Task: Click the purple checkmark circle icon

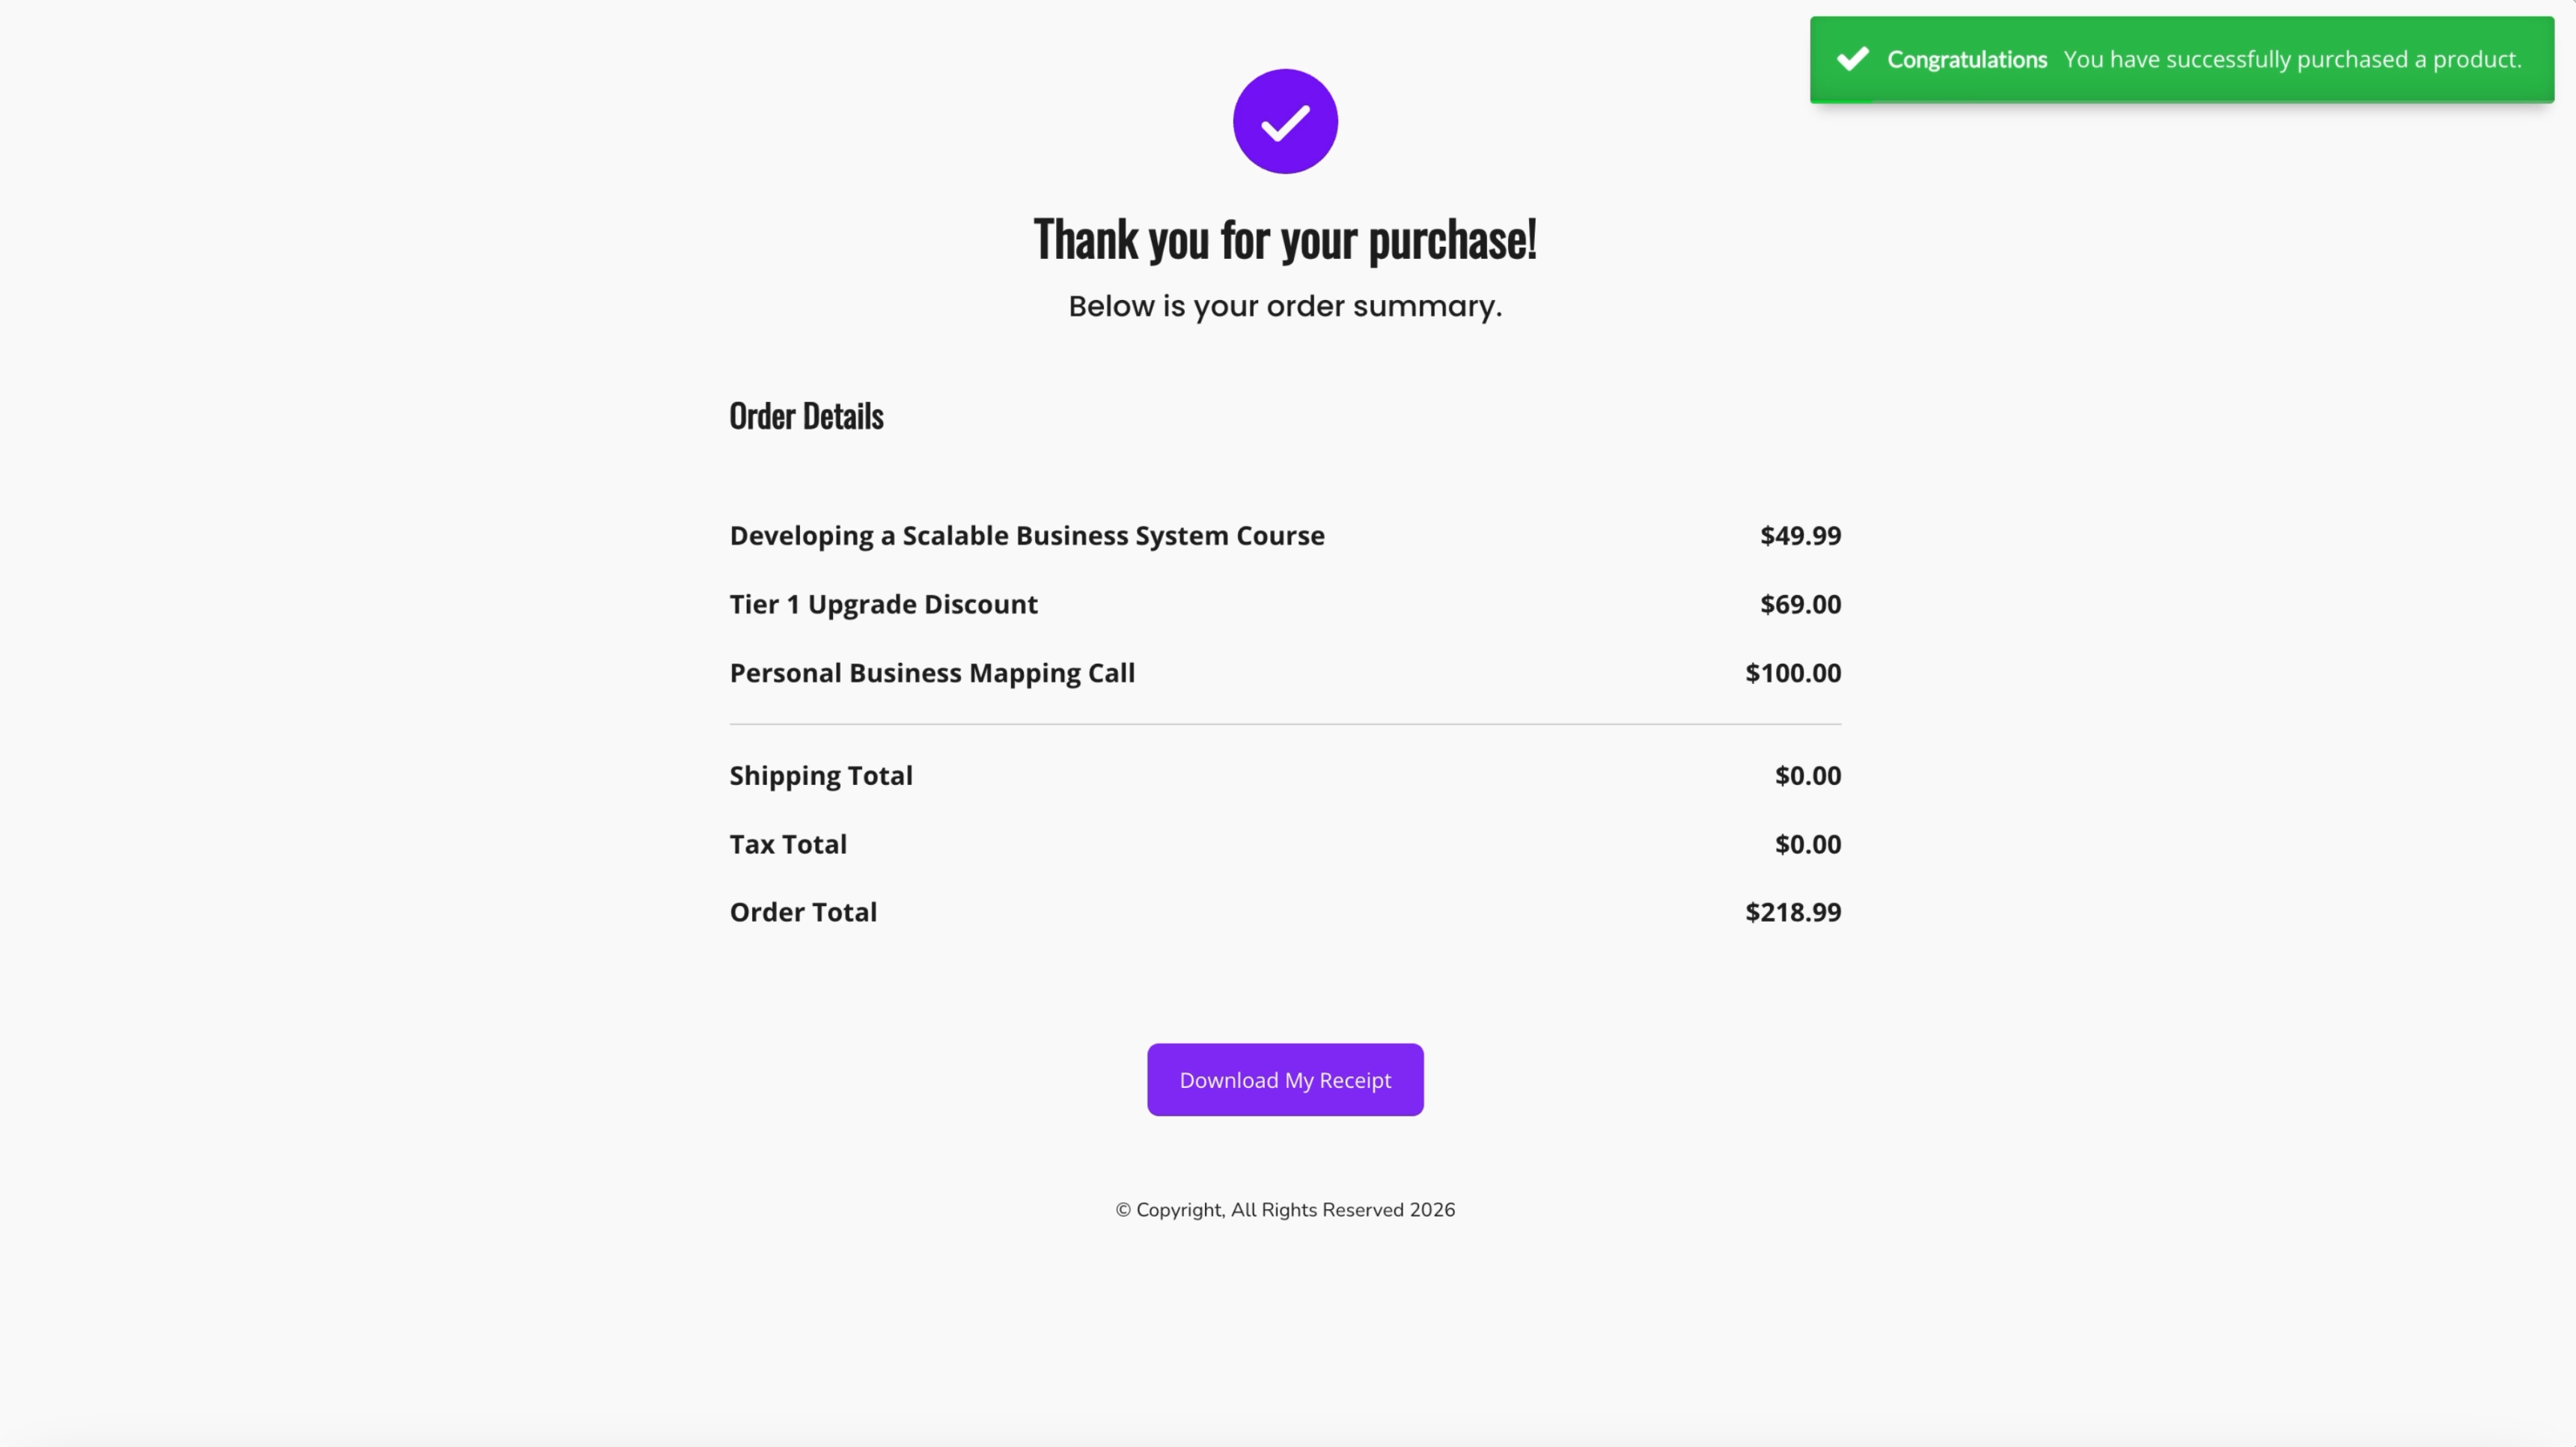Action: (x=1285, y=121)
